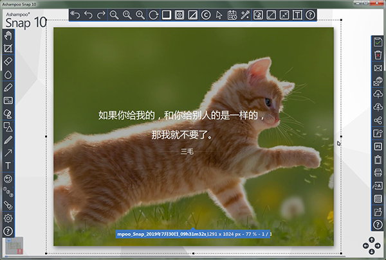Apply the shadow frame effect icon

click(x=179, y=15)
